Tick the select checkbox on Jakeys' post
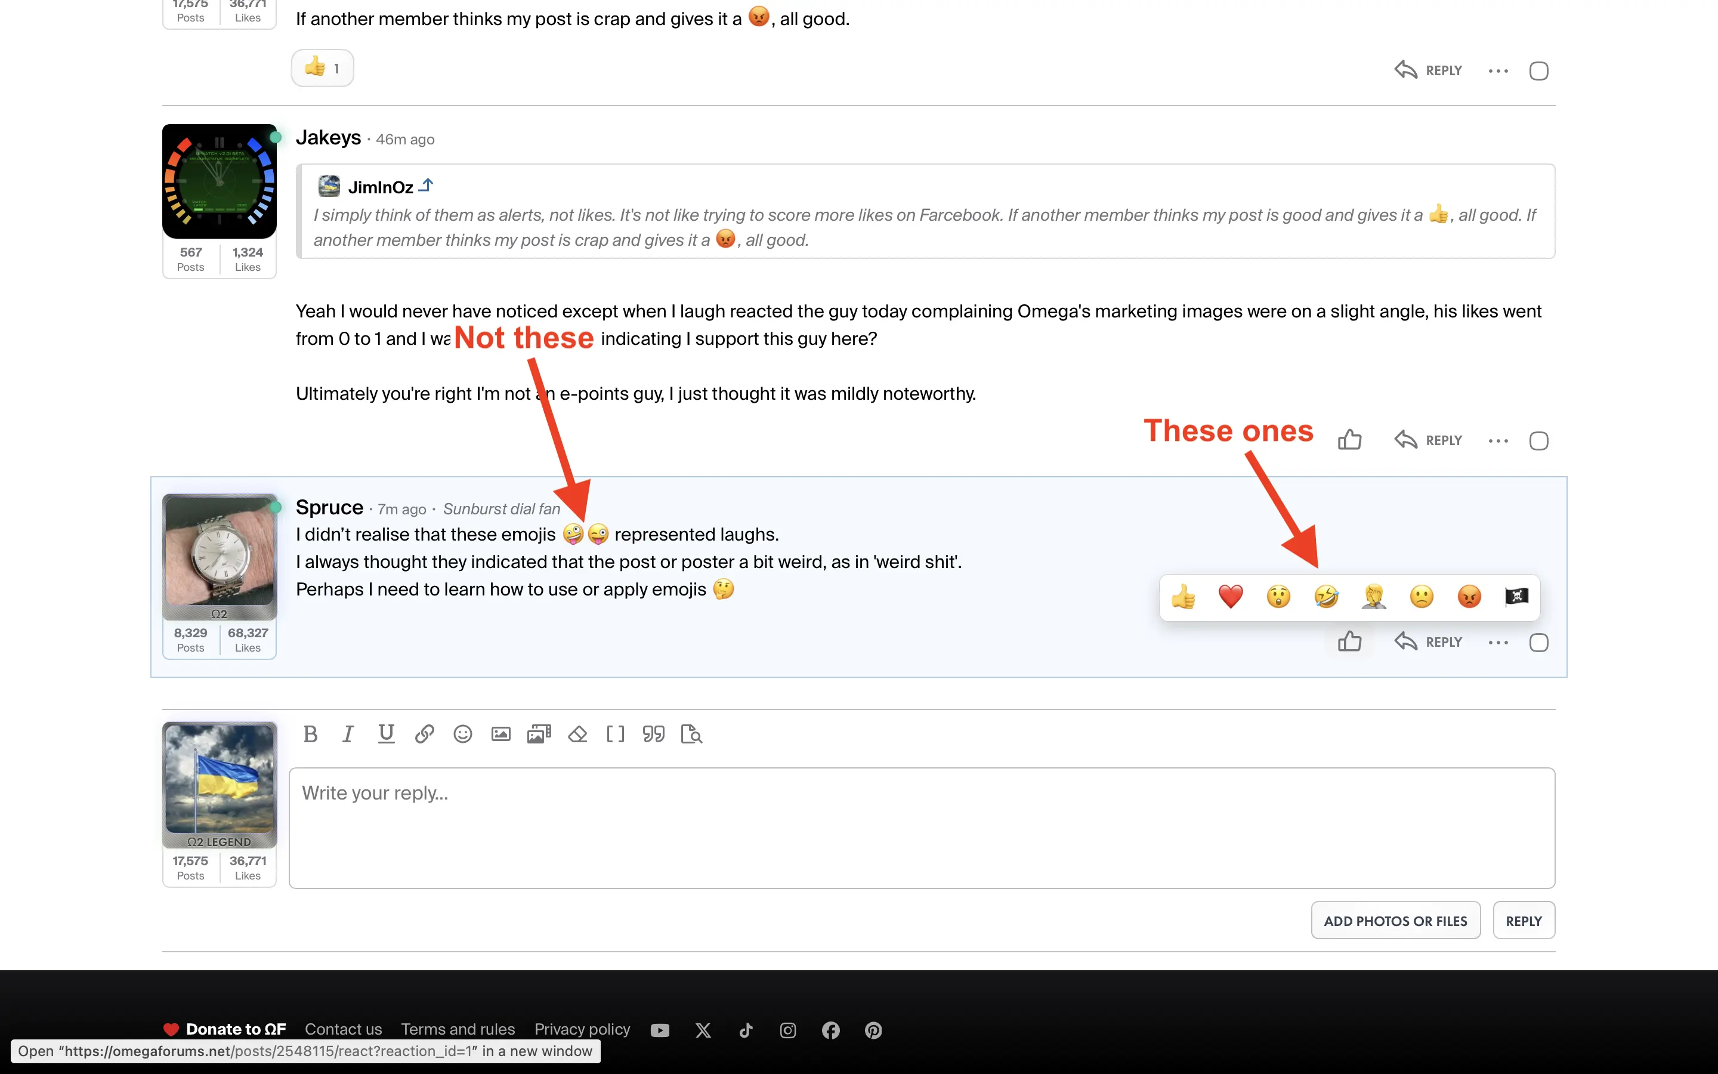The image size is (1718, 1074). point(1538,441)
